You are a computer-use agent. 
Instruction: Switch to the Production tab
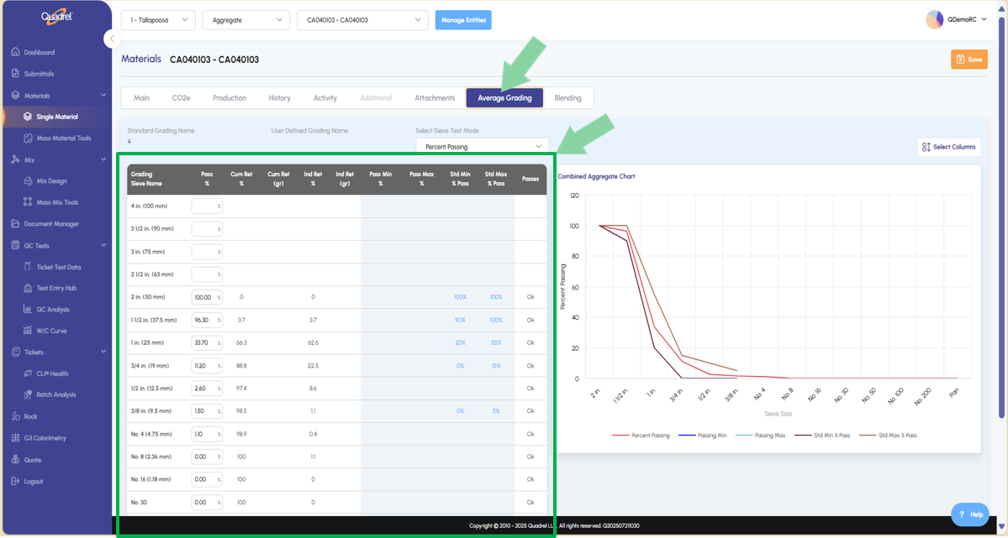[x=229, y=98]
